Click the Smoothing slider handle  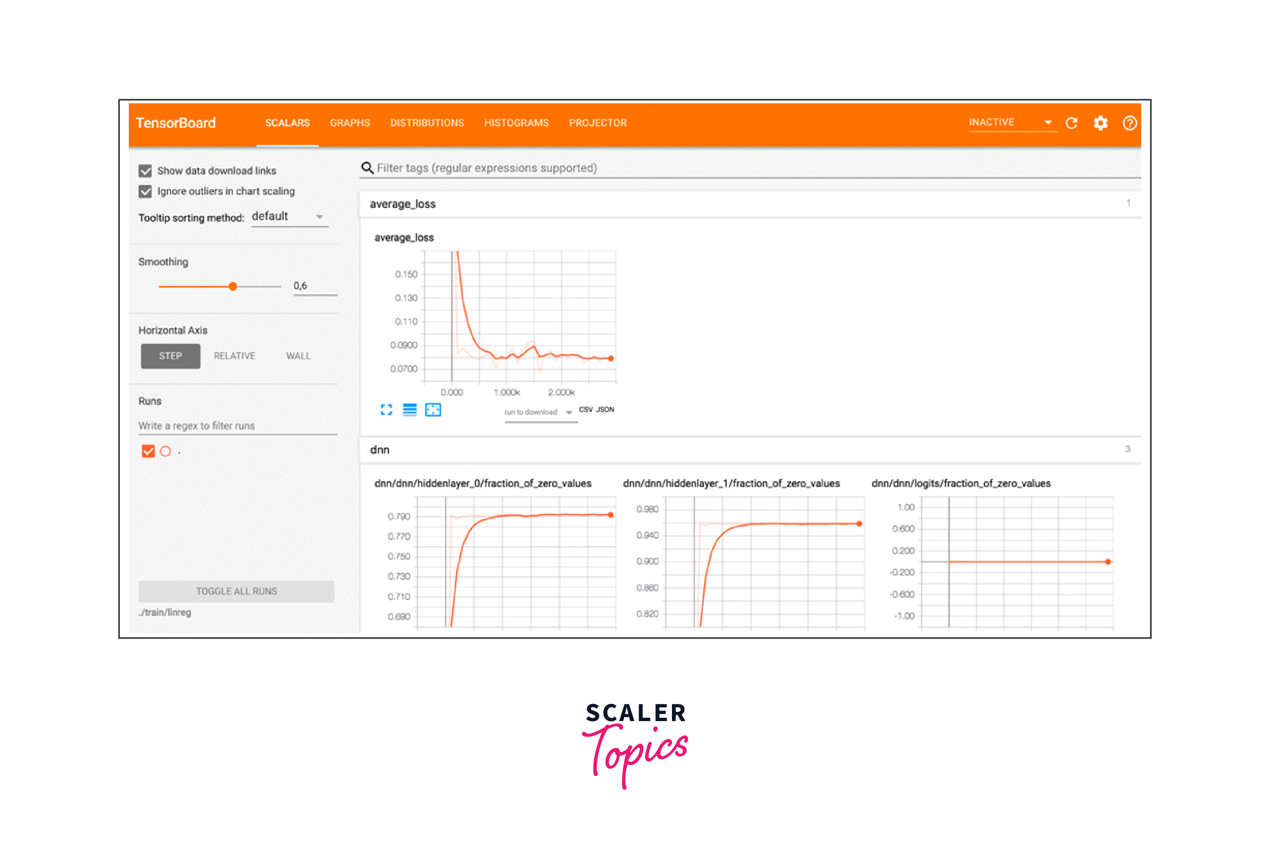coord(233,286)
